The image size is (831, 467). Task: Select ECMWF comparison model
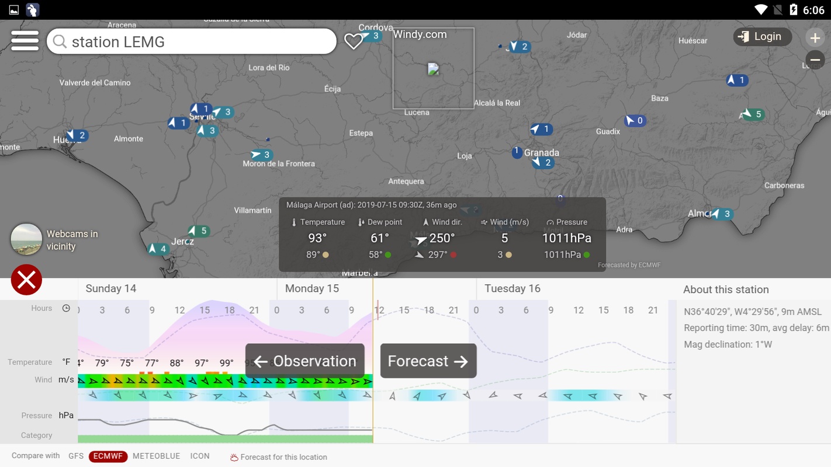coord(108,456)
